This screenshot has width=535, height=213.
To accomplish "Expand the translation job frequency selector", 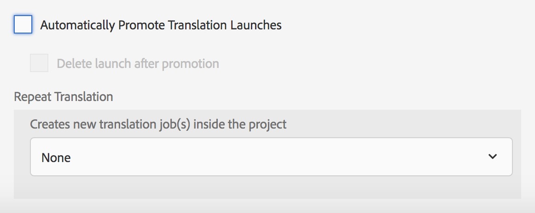I will pyautogui.click(x=271, y=157).
